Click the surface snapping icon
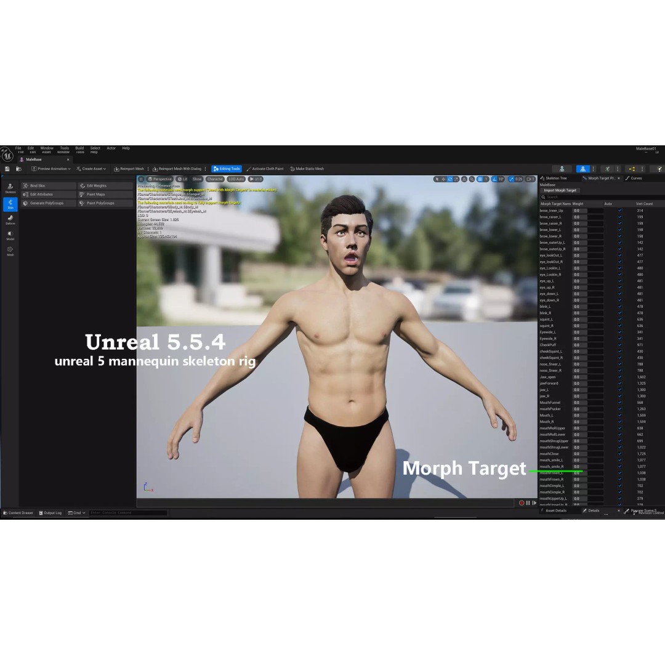 point(472,179)
